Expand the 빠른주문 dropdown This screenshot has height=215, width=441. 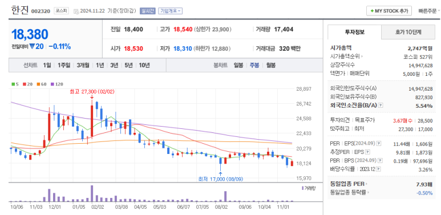(429, 11)
